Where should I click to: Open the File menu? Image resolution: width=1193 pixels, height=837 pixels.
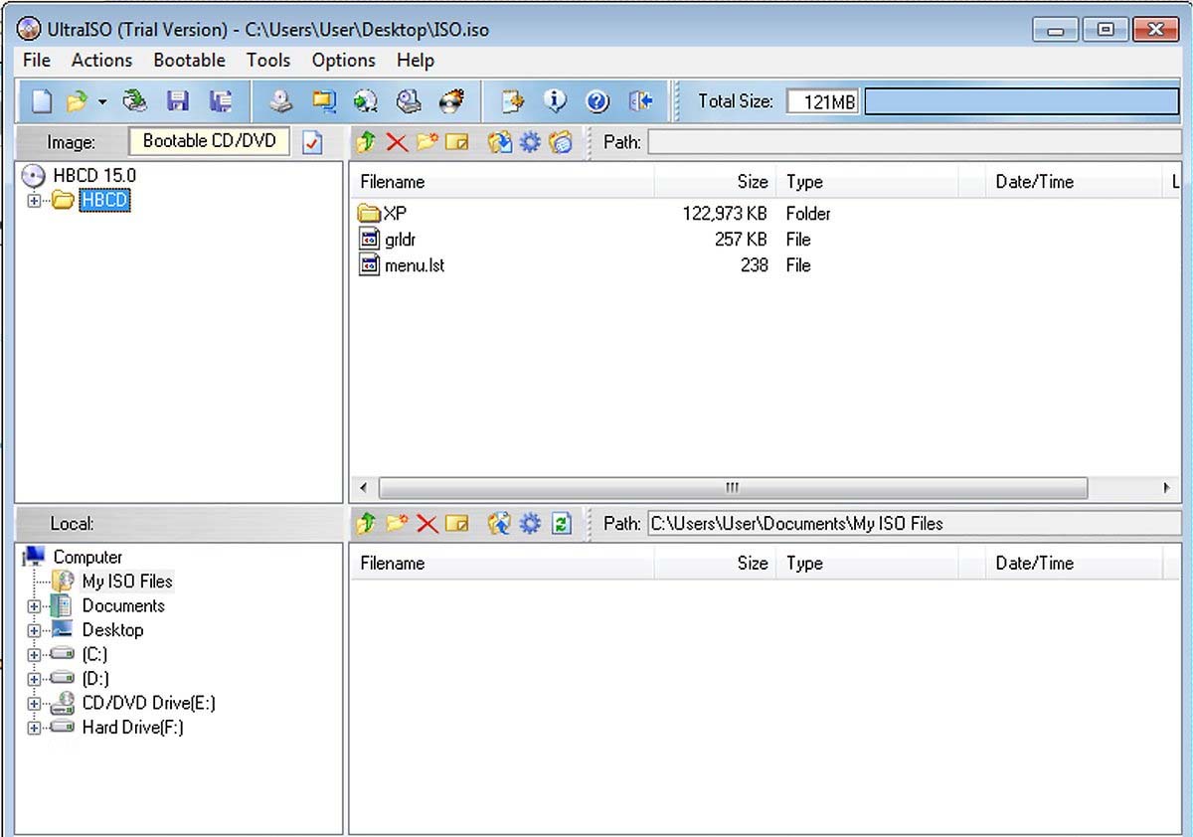(x=37, y=60)
